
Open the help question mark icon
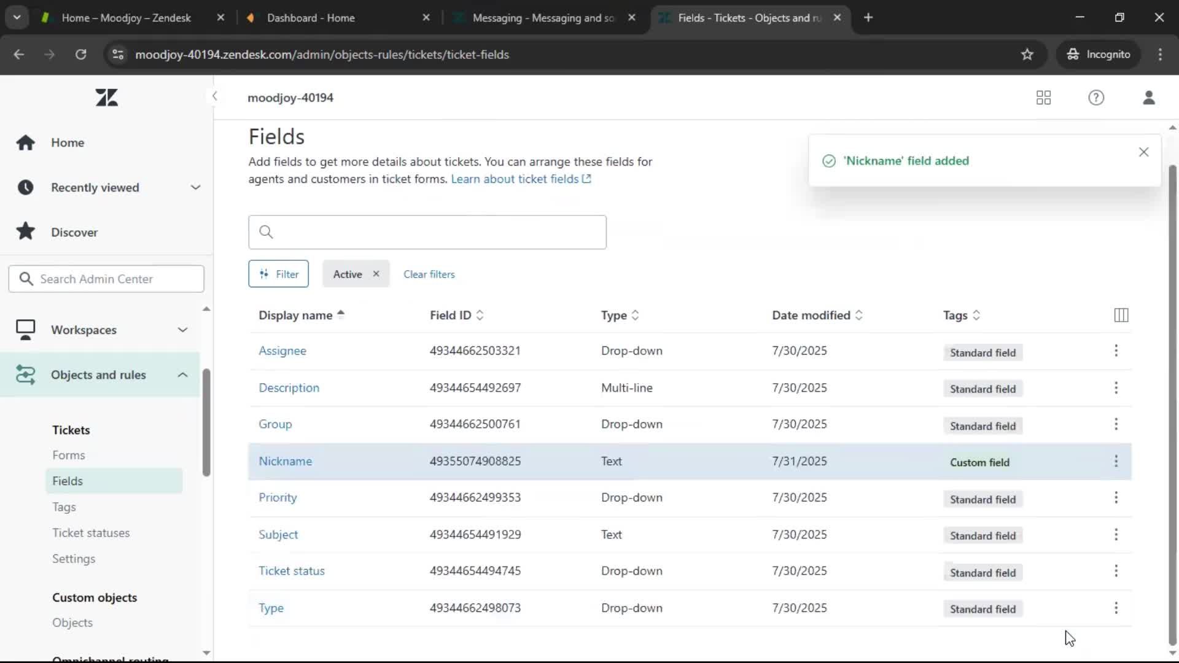tap(1096, 98)
